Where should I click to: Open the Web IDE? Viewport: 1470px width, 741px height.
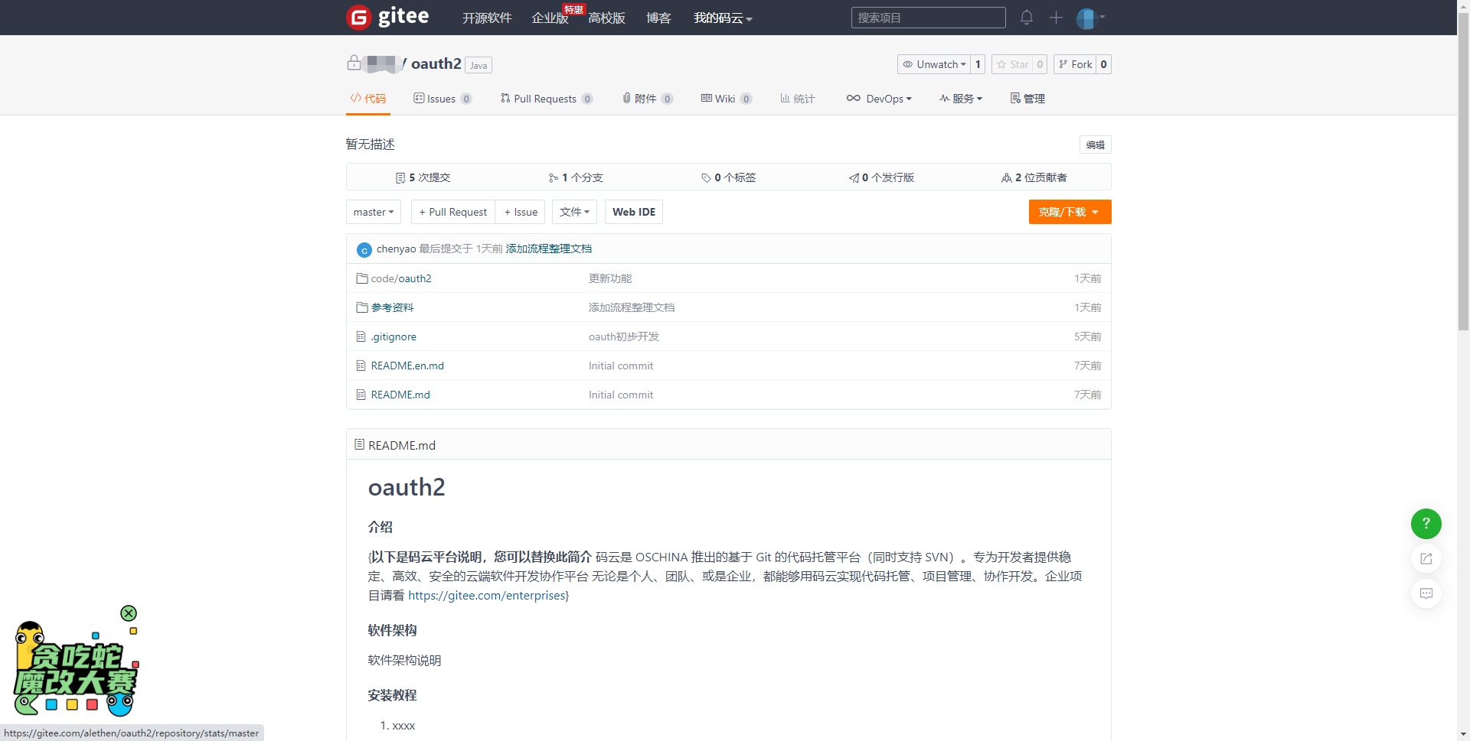(x=633, y=212)
